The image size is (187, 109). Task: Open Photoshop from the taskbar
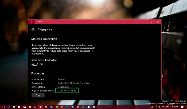point(67,107)
